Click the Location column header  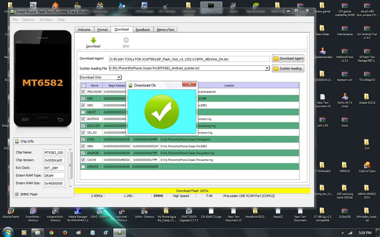[x=229, y=86]
